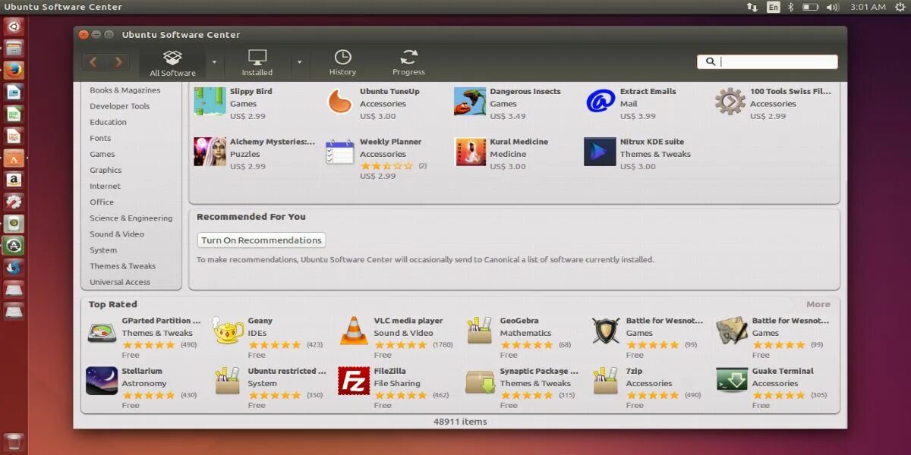Select the Universal Access category

(120, 282)
